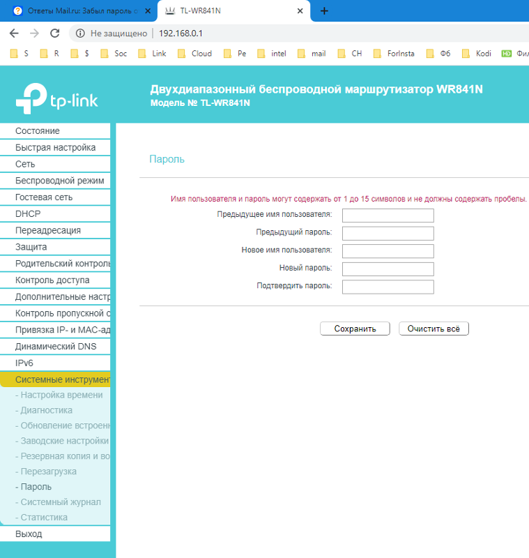Click the site info icon in address bar
This screenshot has height=558, width=529.
coord(80,33)
